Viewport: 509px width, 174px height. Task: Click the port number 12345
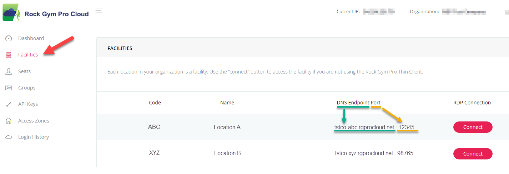[x=406, y=127]
